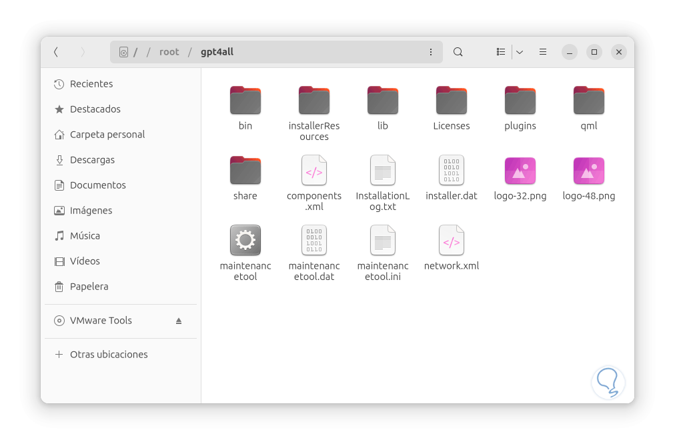Click the root path segment

169,52
